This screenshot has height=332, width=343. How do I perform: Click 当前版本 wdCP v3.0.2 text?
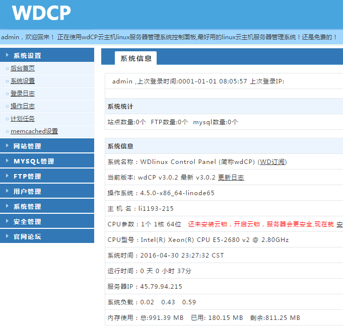[143, 178]
